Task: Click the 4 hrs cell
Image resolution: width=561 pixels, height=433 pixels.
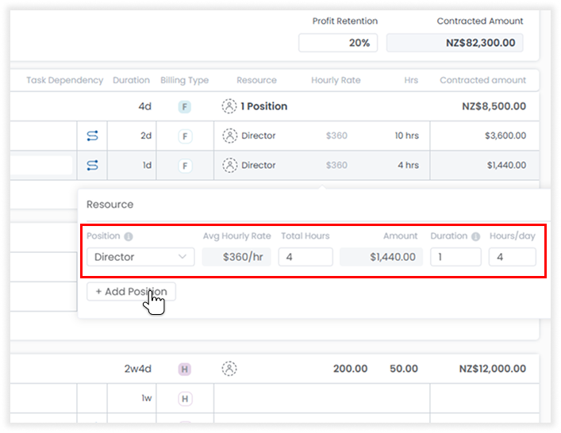Action: 408,165
